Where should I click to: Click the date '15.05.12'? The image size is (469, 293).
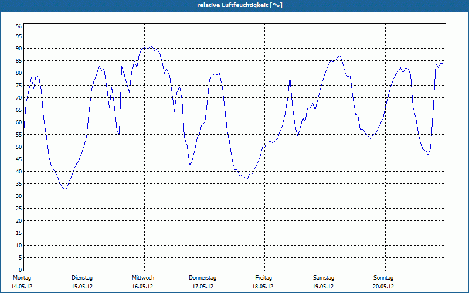82,287
